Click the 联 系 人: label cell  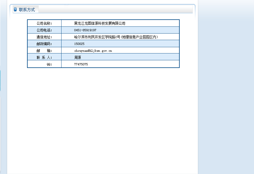[44, 57]
